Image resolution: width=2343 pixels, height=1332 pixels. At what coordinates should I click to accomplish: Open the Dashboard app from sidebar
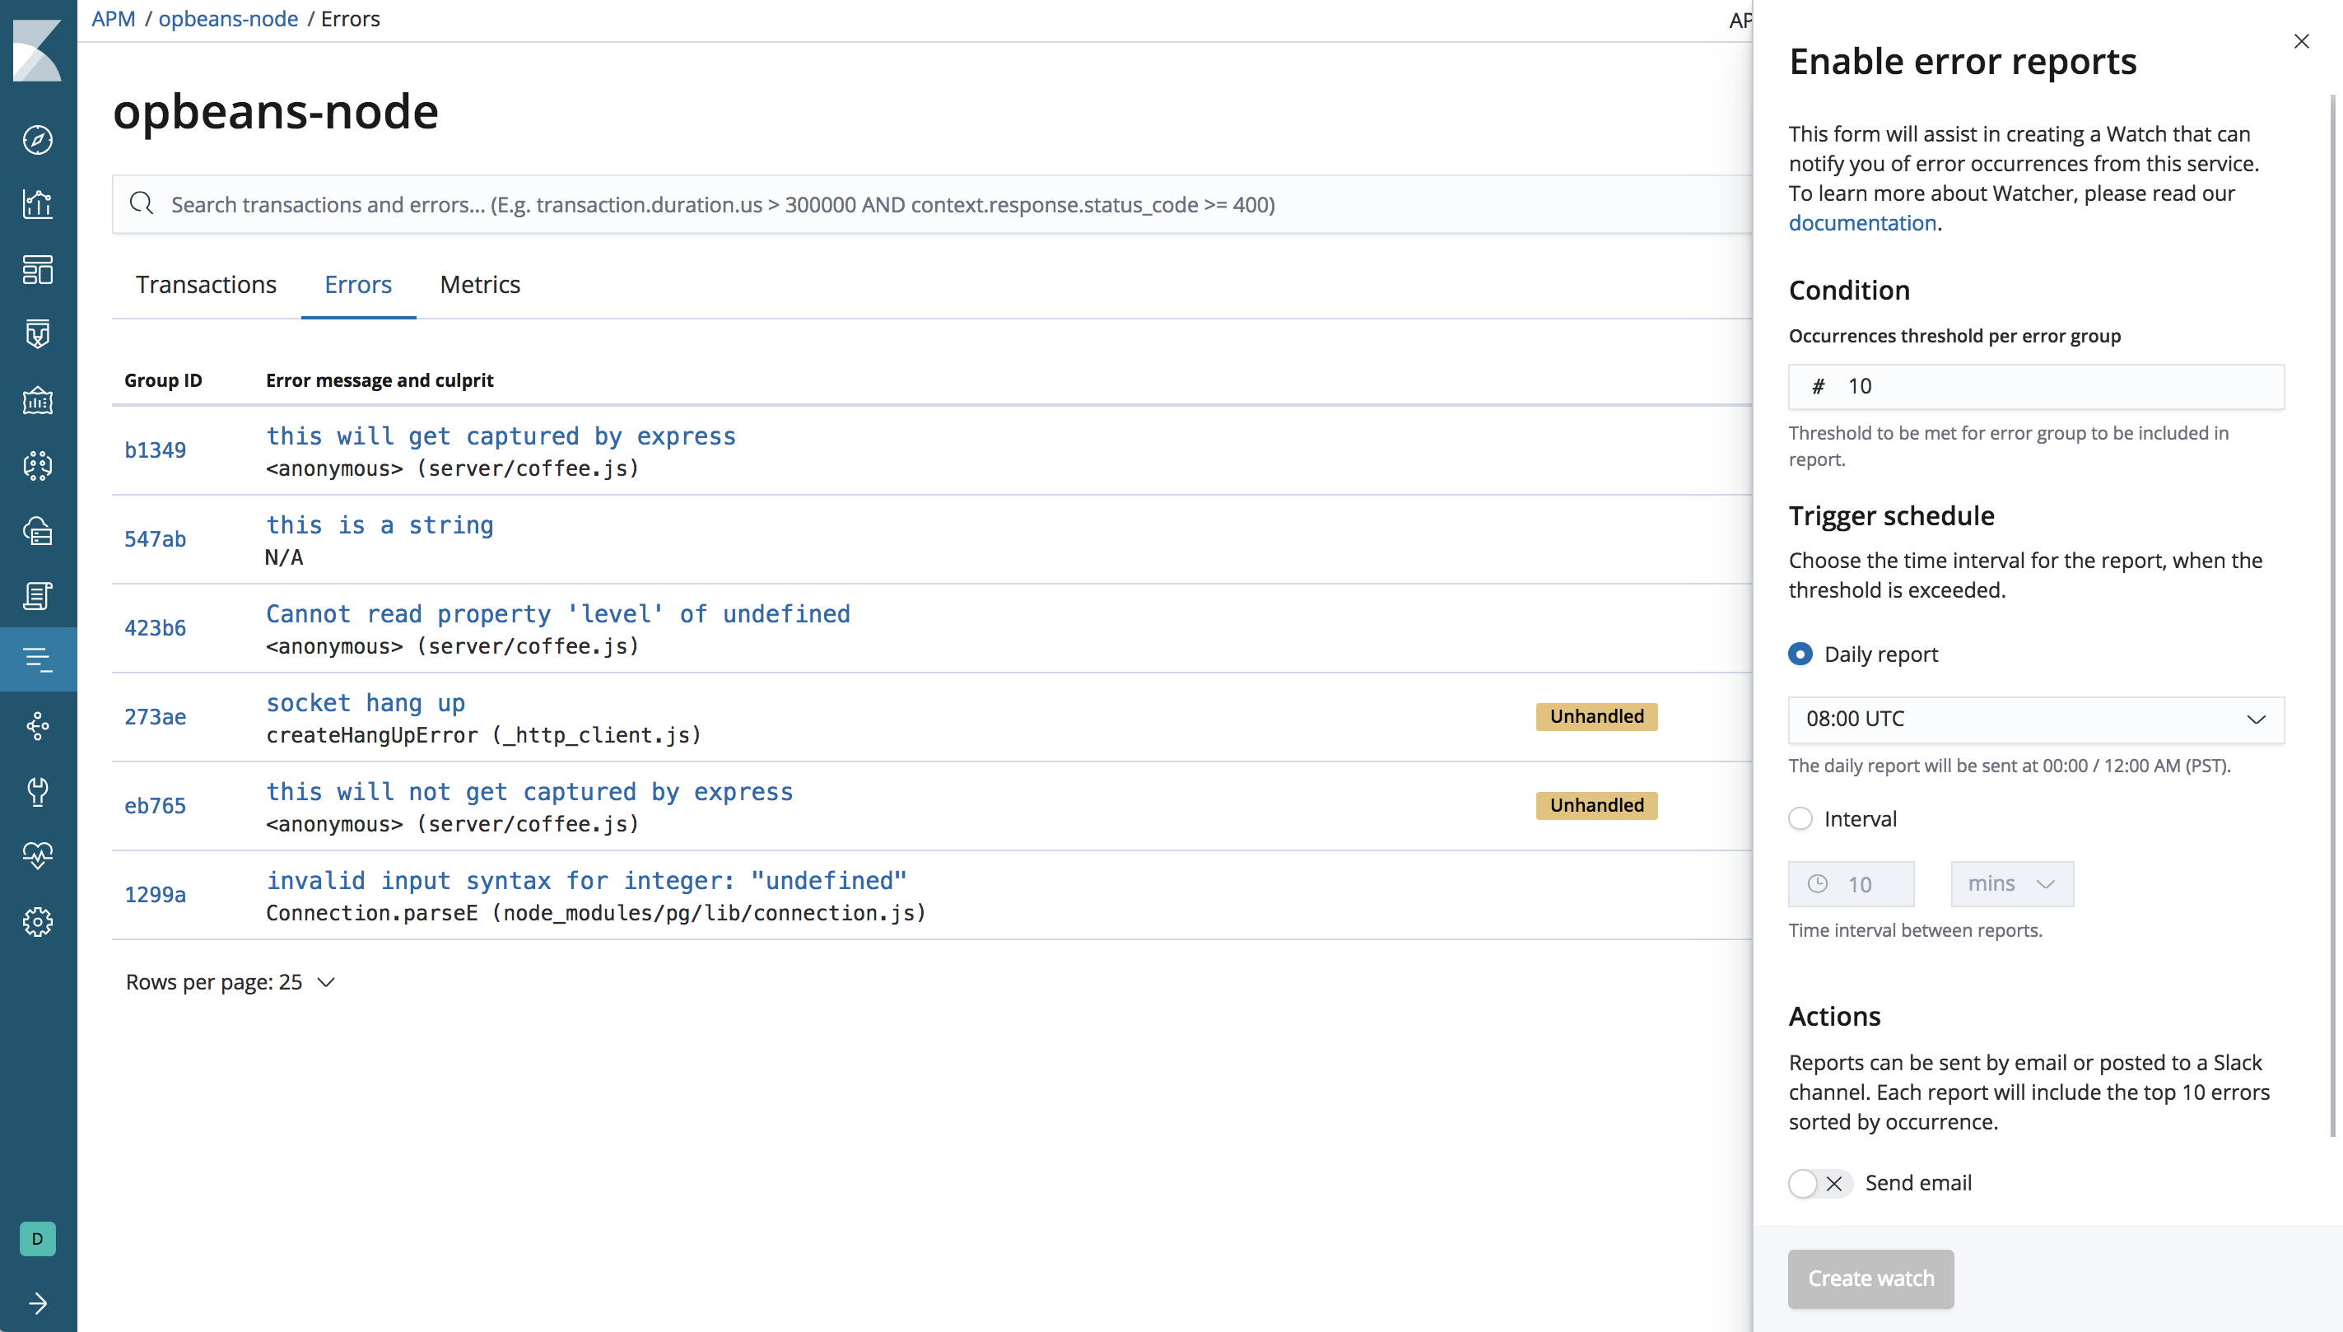38,270
